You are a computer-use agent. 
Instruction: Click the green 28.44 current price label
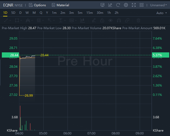tap(10, 55)
